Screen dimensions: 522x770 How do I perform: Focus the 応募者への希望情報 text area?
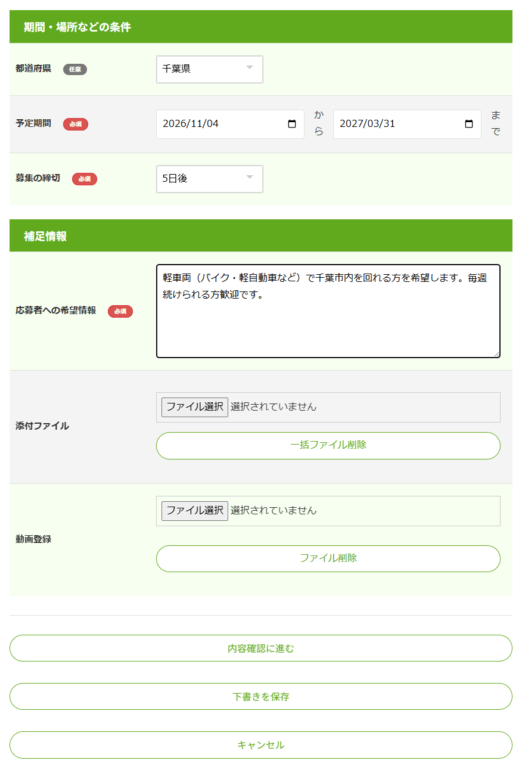[328, 311]
